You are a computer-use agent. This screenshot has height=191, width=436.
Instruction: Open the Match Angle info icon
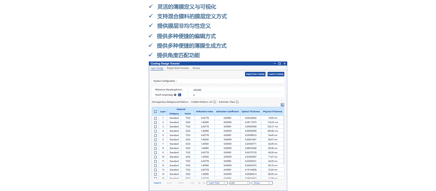click(x=180, y=95)
